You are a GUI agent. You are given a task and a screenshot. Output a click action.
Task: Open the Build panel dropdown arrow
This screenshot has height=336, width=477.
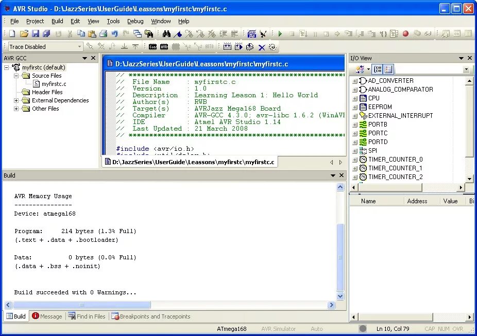[x=333, y=175]
